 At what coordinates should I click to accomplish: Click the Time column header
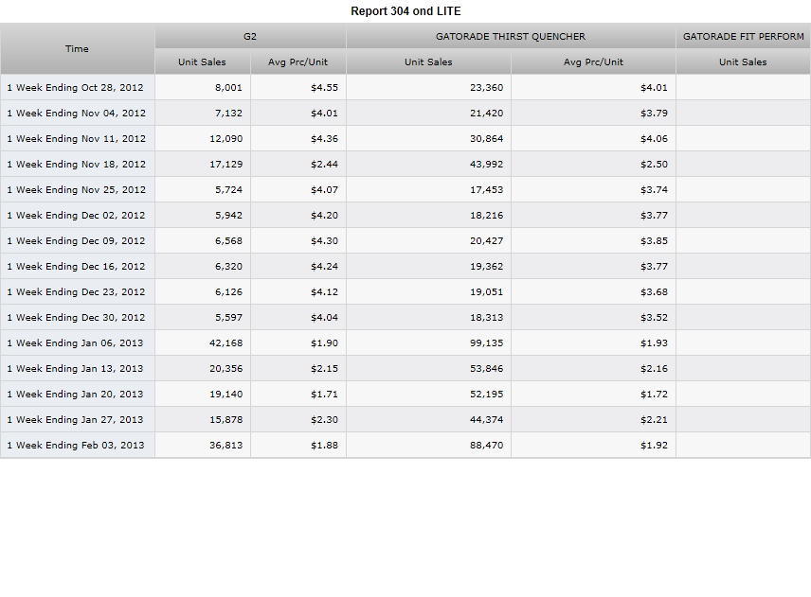pyautogui.click(x=77, y=48)
